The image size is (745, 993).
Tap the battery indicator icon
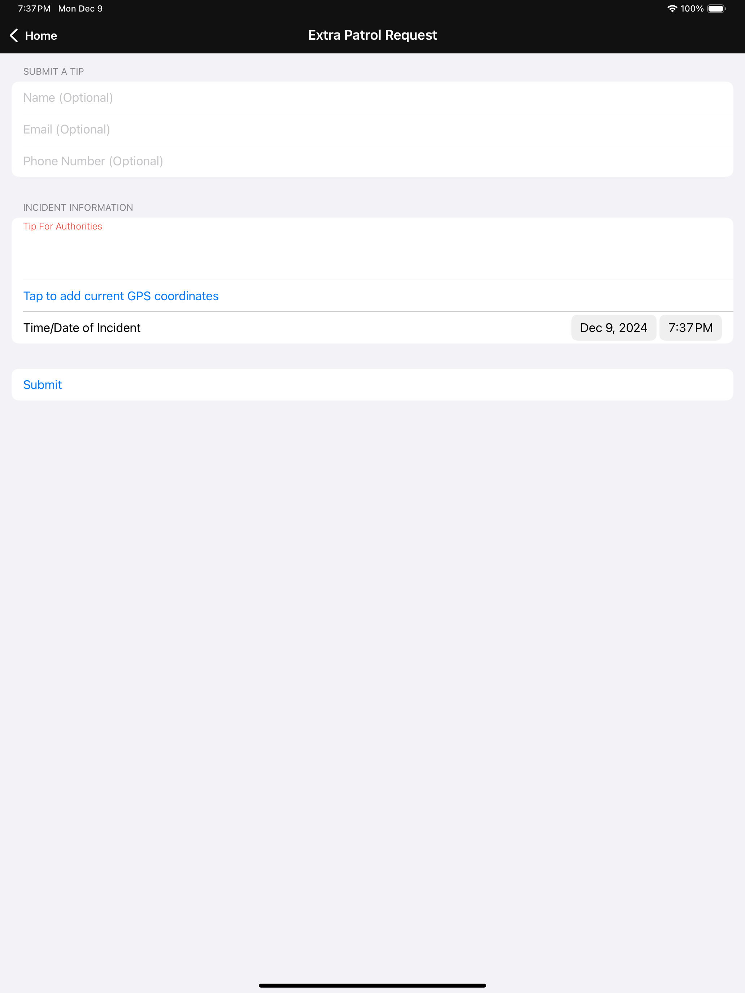coord(717,9)
